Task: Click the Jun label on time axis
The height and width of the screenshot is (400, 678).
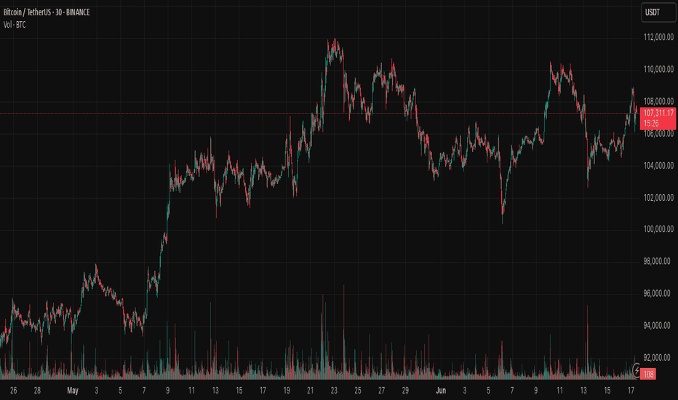Action: pyautogui.click(x=441, y=391)
